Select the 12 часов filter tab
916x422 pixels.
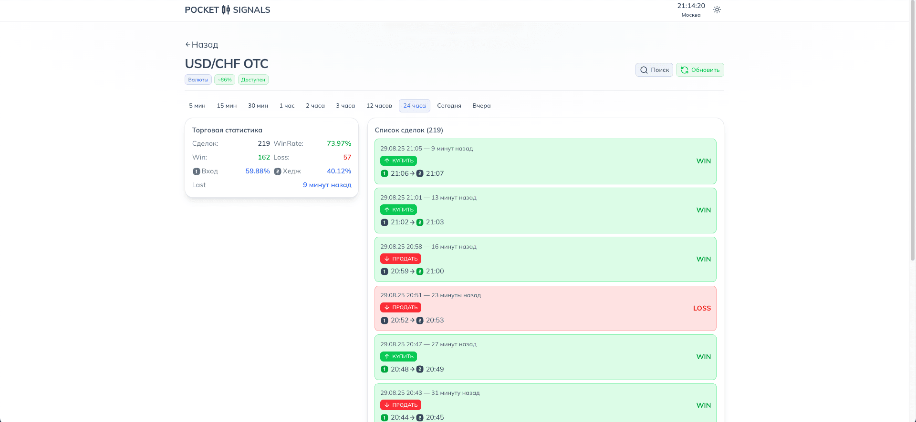pyautogui.click(x=379, y=106)
